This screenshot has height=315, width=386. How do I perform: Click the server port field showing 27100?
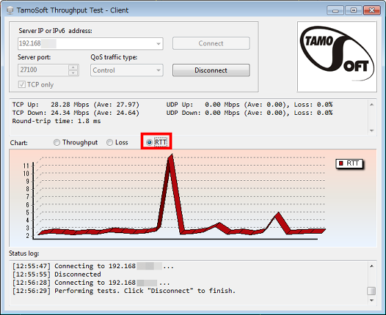tap(43, 70)
